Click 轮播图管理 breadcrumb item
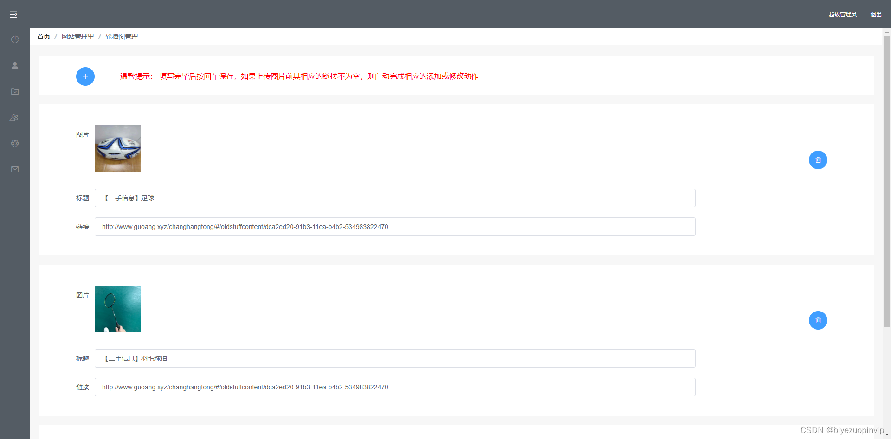Screen dimensions: 891x439 [122, 37]
